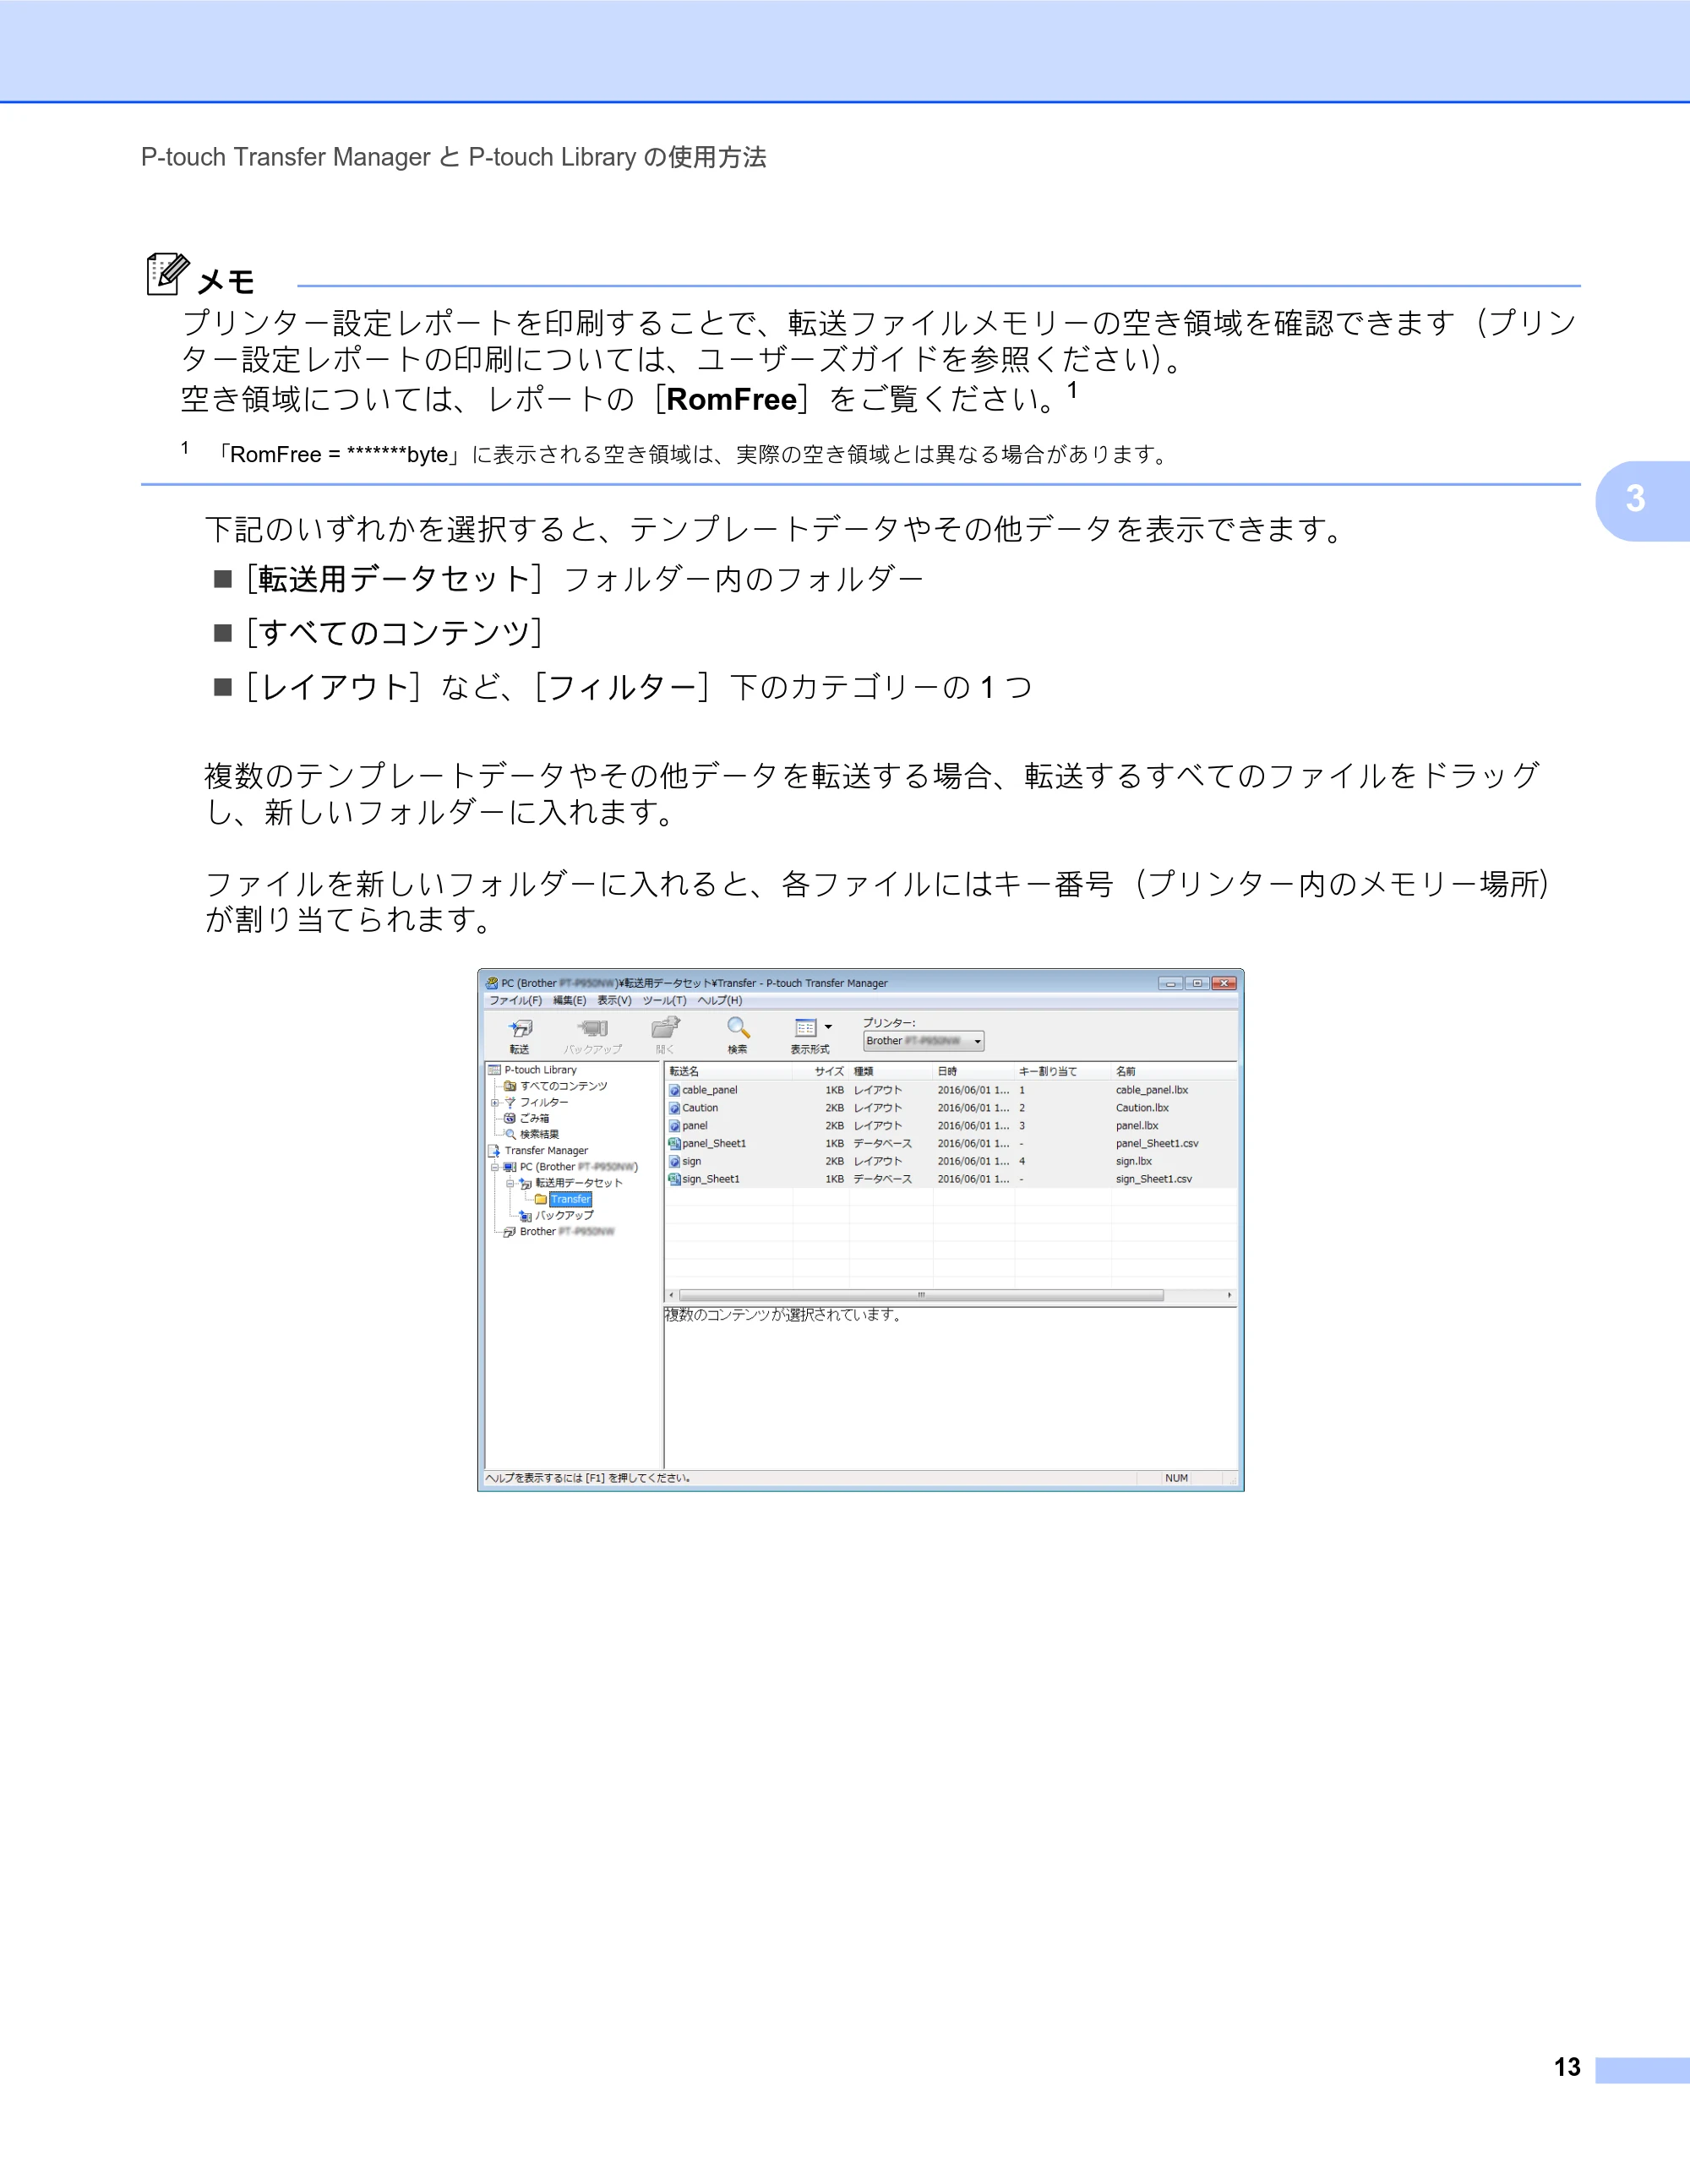Click the sign_Sheet1 database file icon
1690x2184 pixels.
pyautogui.click(x=675, y=1179)
